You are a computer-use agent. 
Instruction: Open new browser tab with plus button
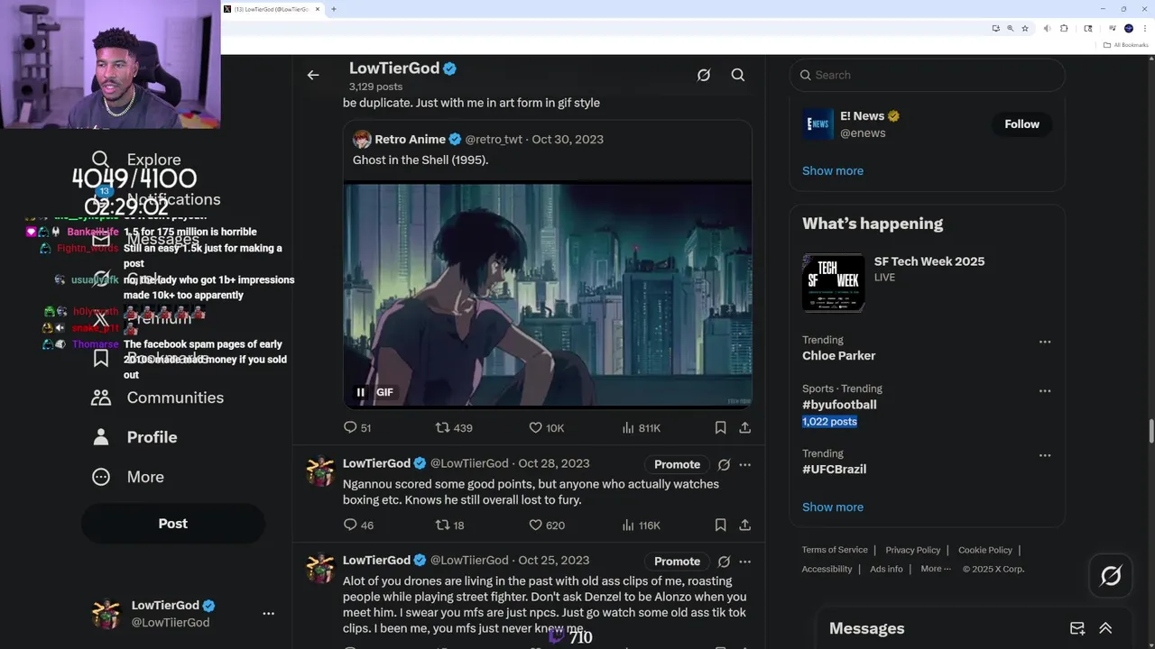tap(334, 9)
